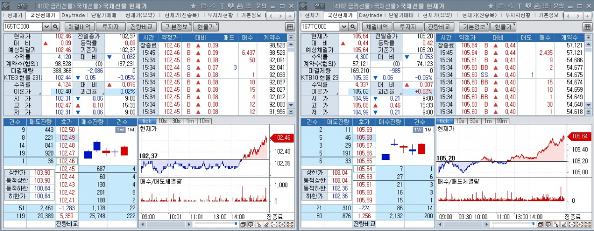Screen dimensions: 594x231
Task: Click the zoom-out bracket icon under left chart
Action: click(x=274, y=224)
